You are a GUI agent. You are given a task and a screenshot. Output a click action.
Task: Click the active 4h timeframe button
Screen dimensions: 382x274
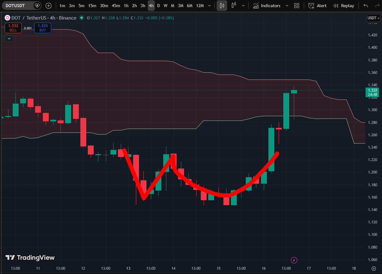click(151, 6)
